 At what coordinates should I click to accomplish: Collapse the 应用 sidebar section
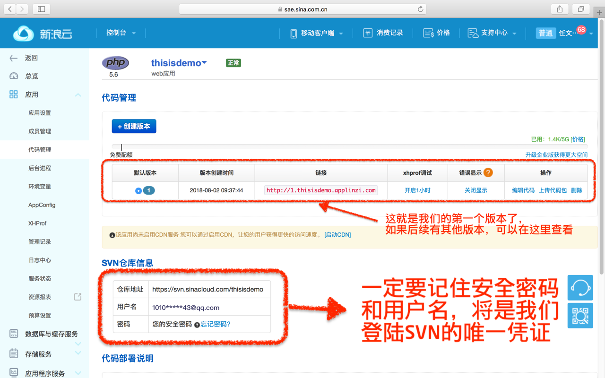coord(78,95)
